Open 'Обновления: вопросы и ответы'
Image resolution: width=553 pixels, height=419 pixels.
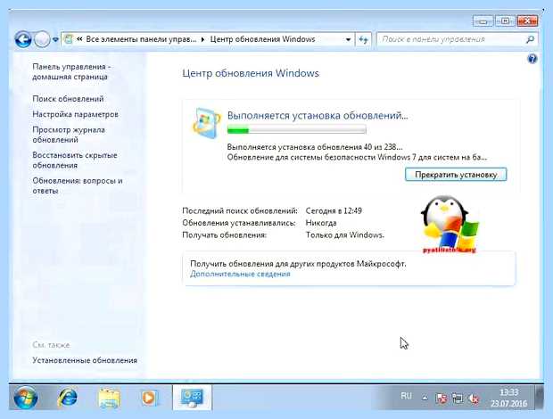click(x=78, y=185)
